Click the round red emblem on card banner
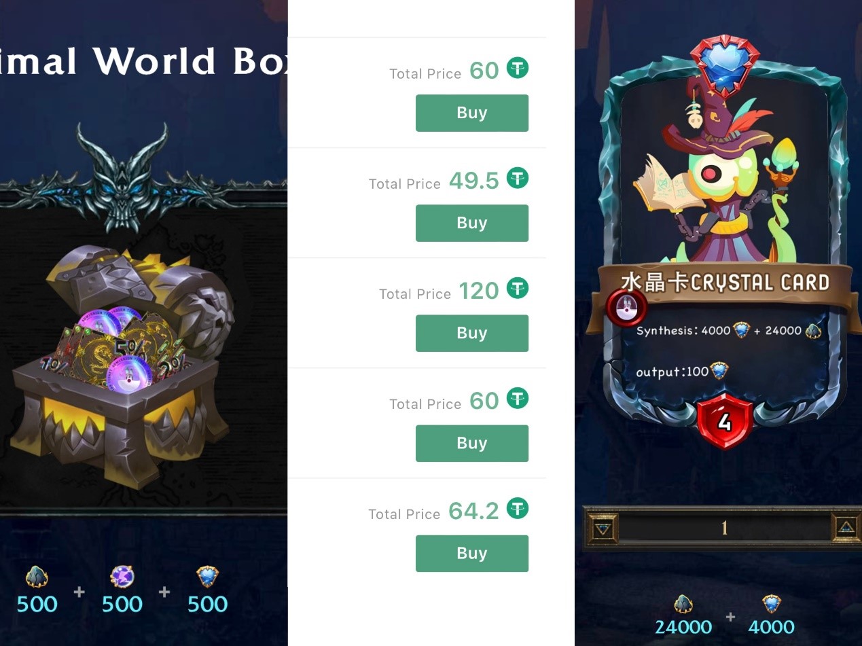This screenshot has height=646, width=862. point(625,307)
